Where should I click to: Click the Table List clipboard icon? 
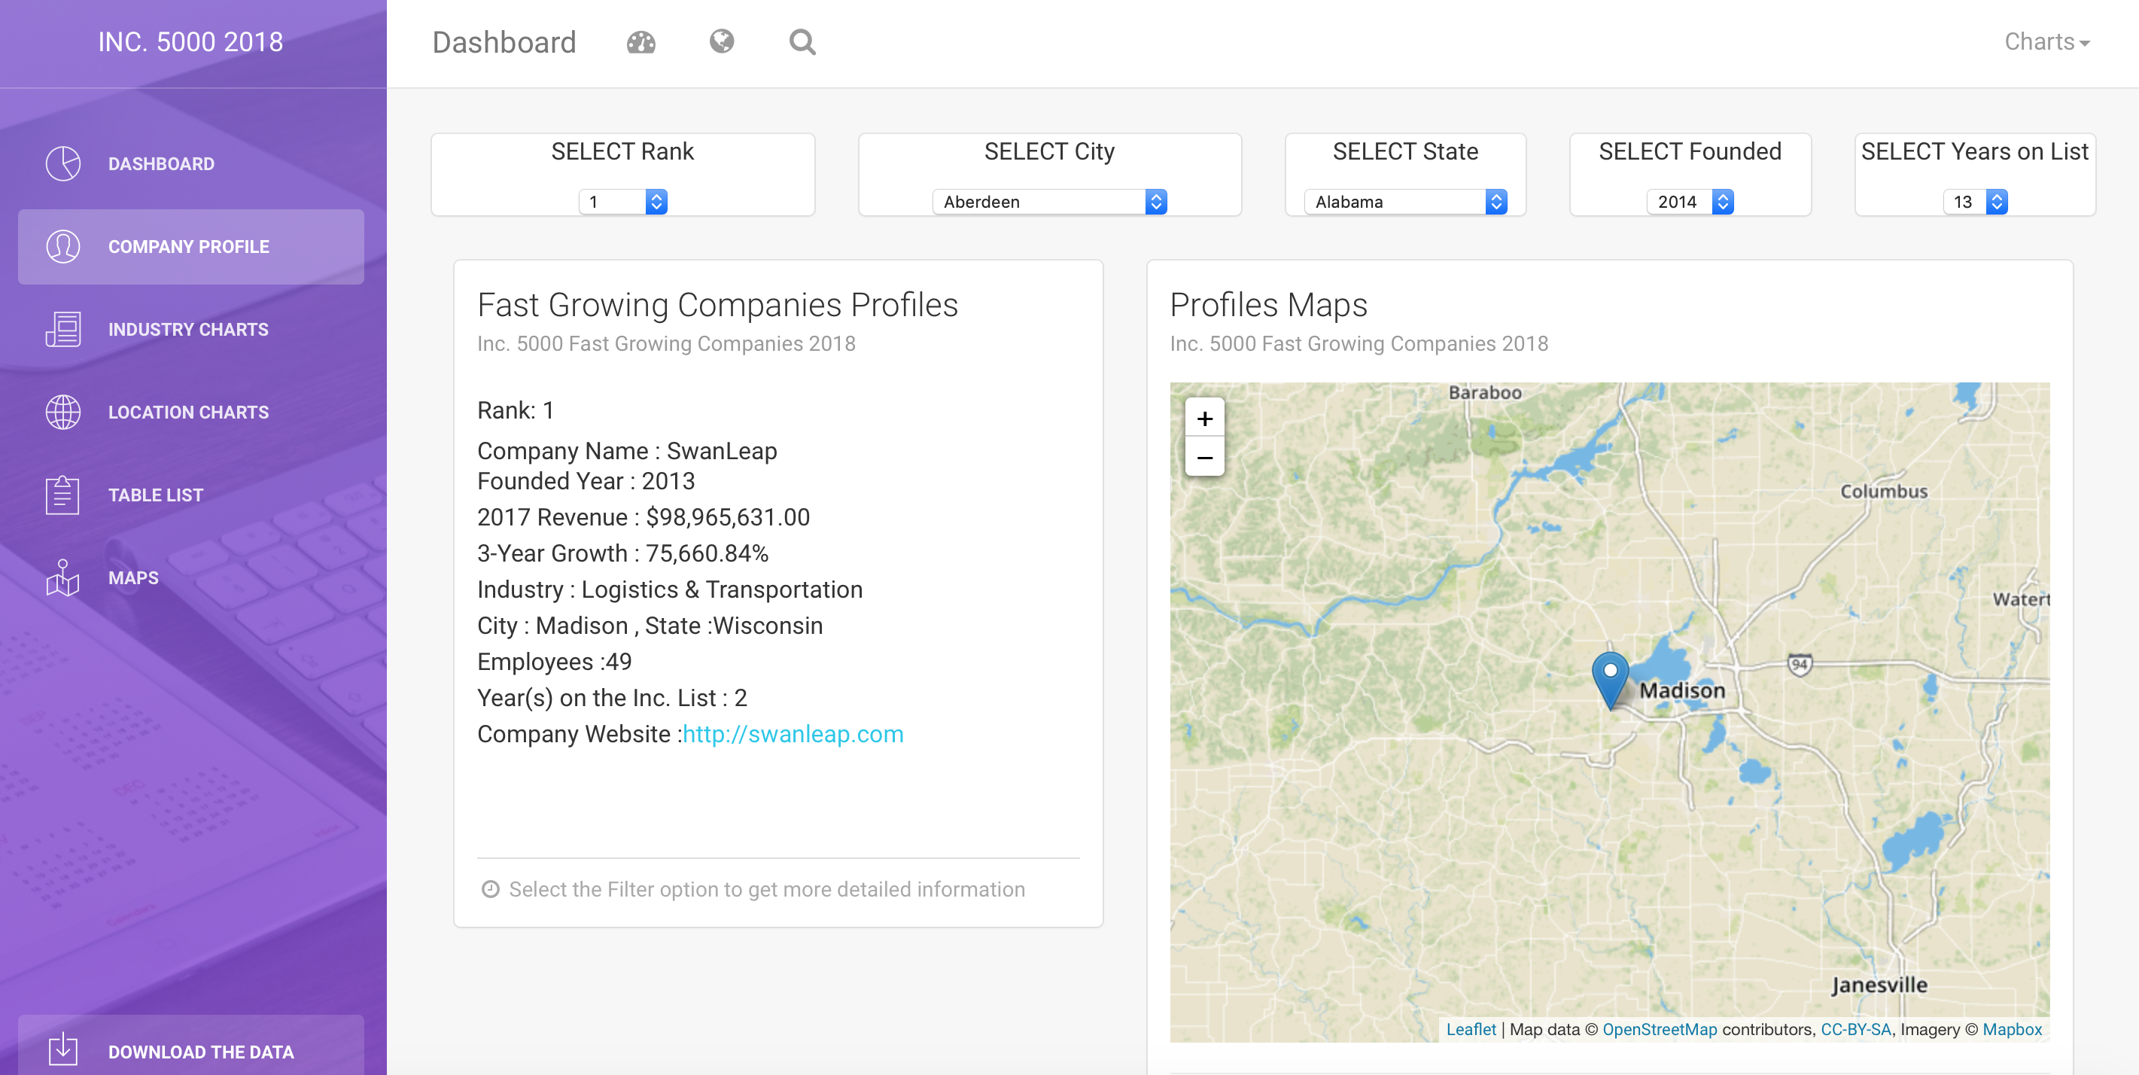(63, 495)
